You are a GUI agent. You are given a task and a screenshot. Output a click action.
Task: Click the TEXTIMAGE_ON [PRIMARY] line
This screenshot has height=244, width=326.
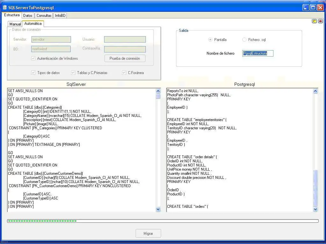[x=44, y=145]
